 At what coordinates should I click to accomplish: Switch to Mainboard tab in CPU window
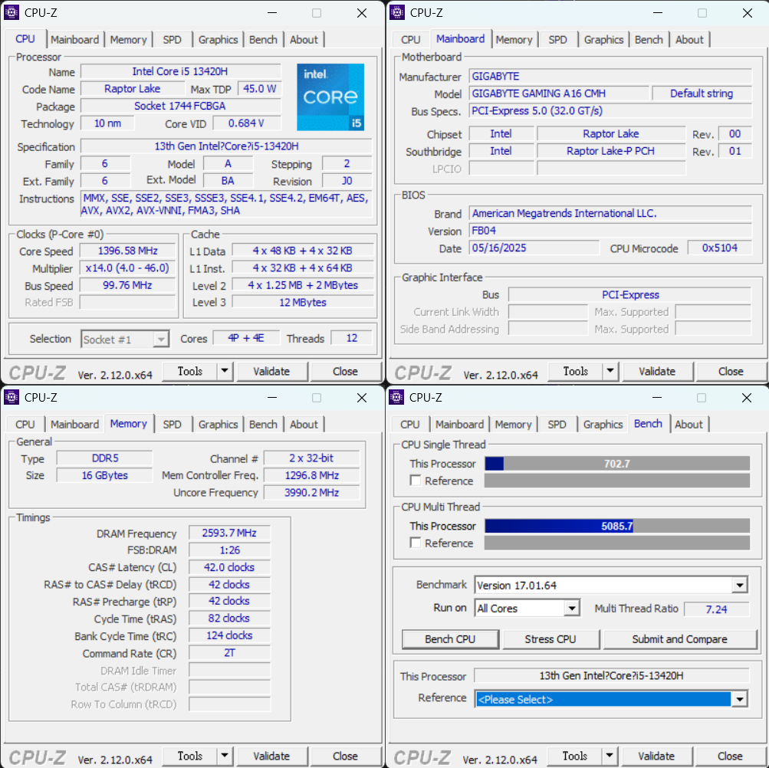[x=74, y=40]
